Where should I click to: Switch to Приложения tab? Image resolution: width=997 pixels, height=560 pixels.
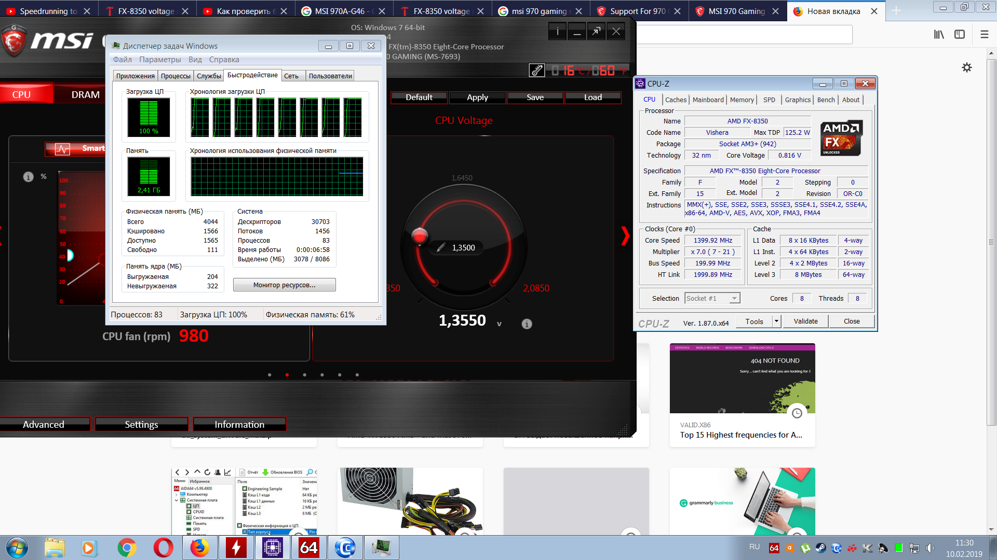coord(135,76)
